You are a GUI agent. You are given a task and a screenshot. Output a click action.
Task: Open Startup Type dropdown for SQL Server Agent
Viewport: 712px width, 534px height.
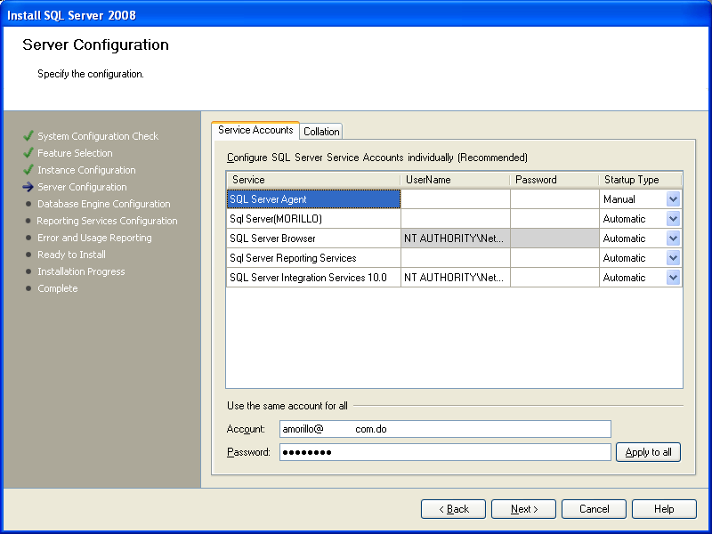(673, 198)
